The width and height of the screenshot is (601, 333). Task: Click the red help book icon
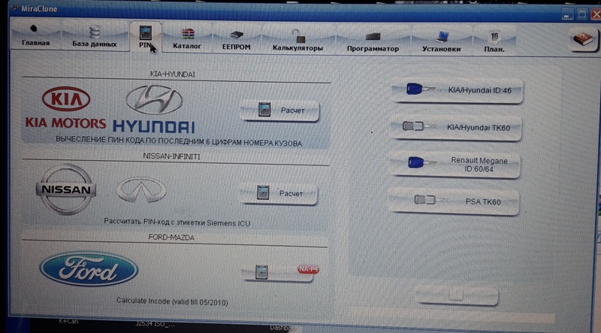(x=583, y=39)
